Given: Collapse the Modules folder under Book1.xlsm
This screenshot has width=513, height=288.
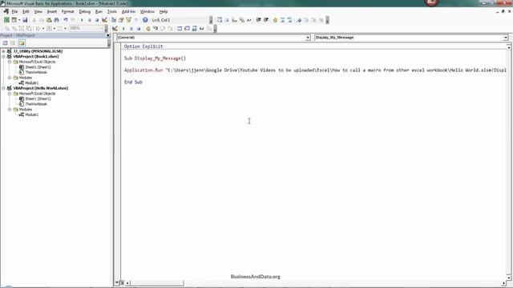Looking at the screenshot, I should point(10,78).
